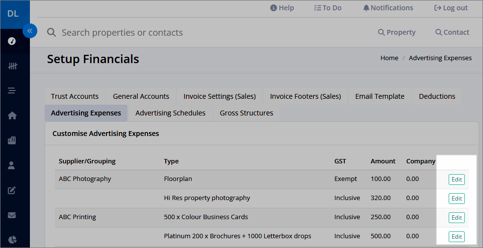Click the Platinum 200 x Brochures type cell
Screen dimensions: 483x248
click(x=237, y=236)
